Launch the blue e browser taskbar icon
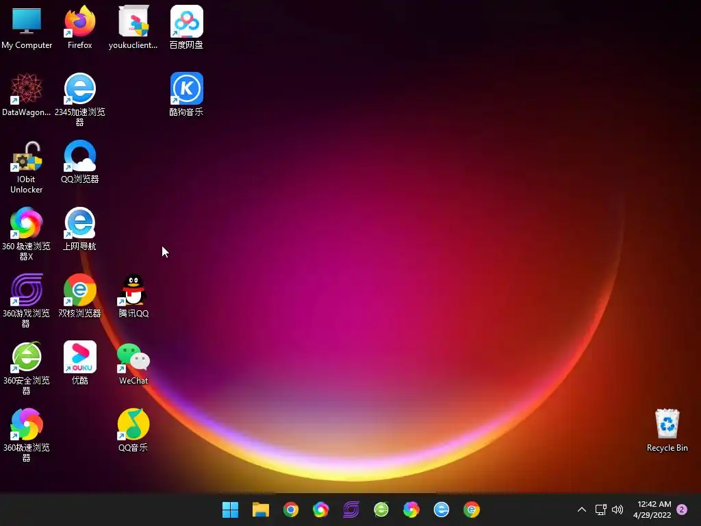 pos(442,510)
